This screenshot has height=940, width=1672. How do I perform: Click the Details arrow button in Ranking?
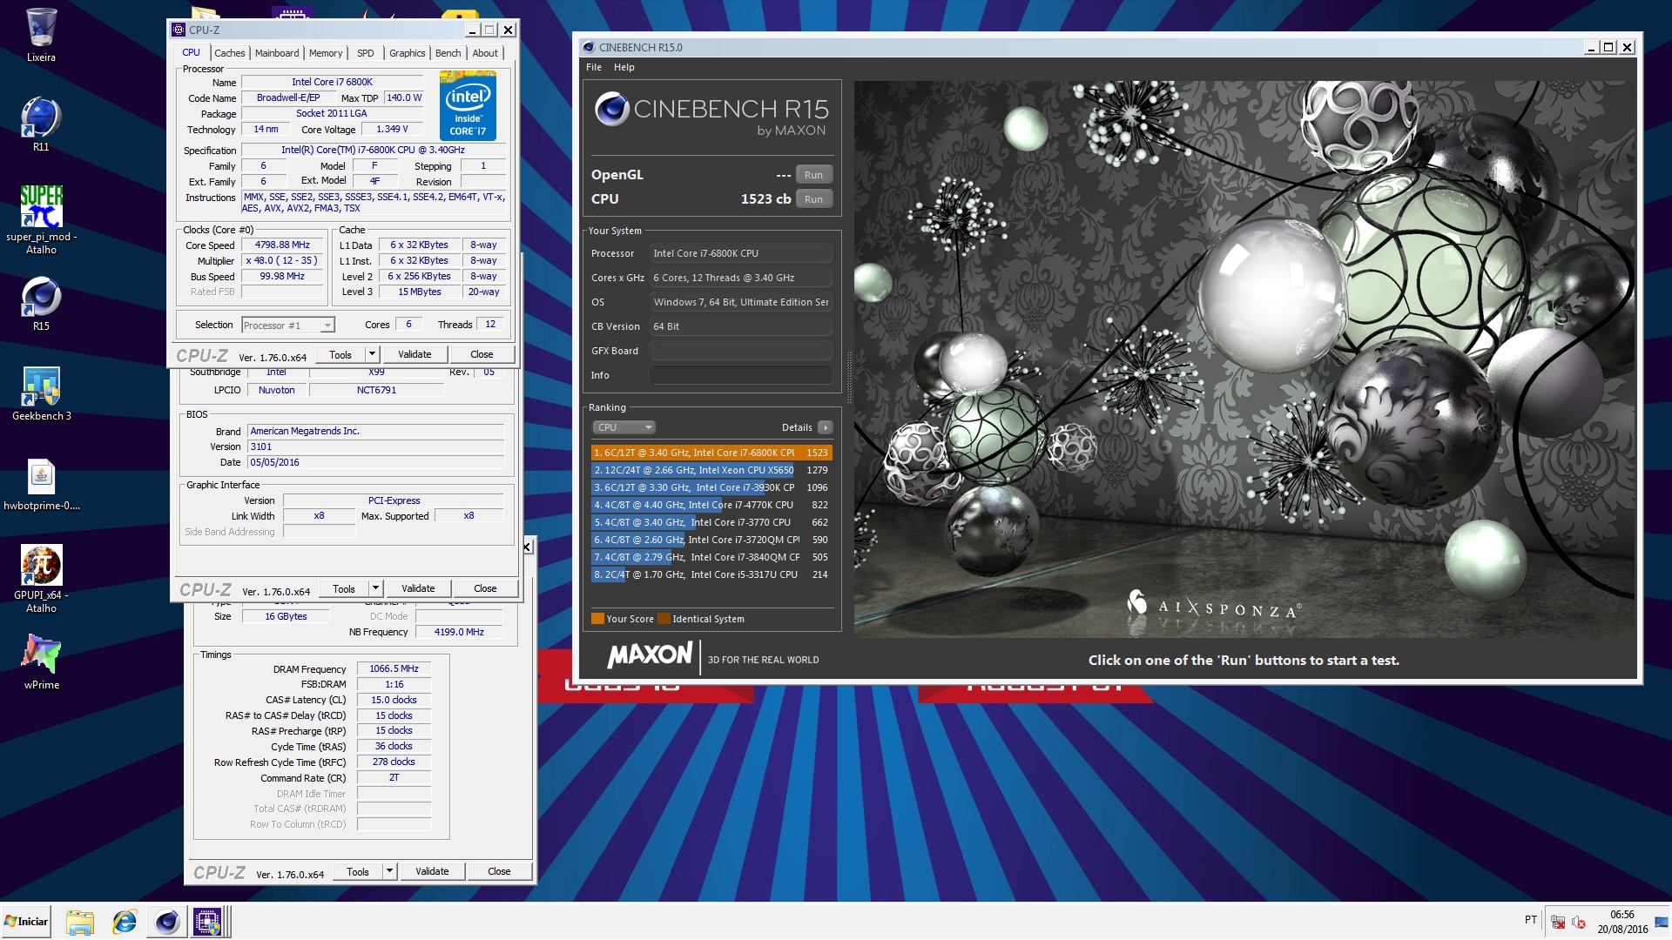click(x=826, y=427)
